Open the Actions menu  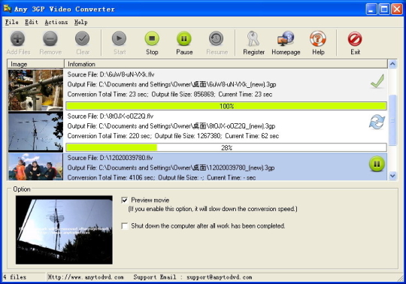[56, 23]
